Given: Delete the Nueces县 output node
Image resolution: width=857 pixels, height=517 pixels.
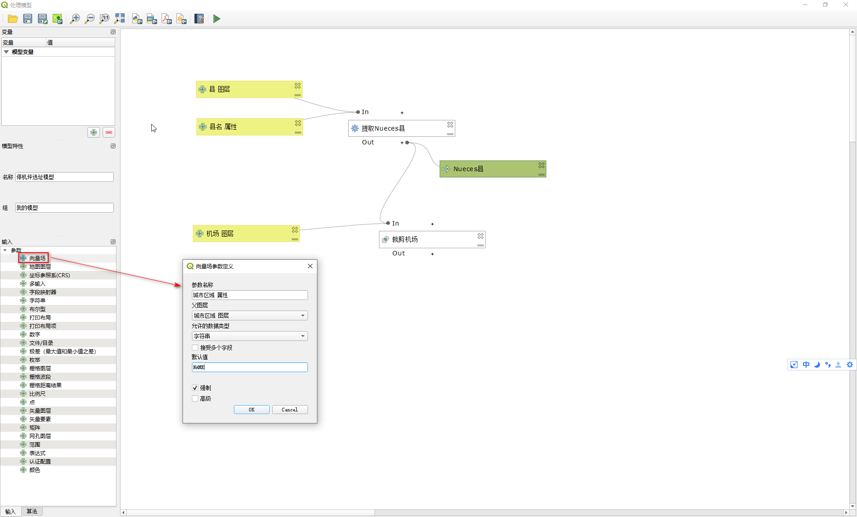Looking at the screenshot, I should (541, 165).
